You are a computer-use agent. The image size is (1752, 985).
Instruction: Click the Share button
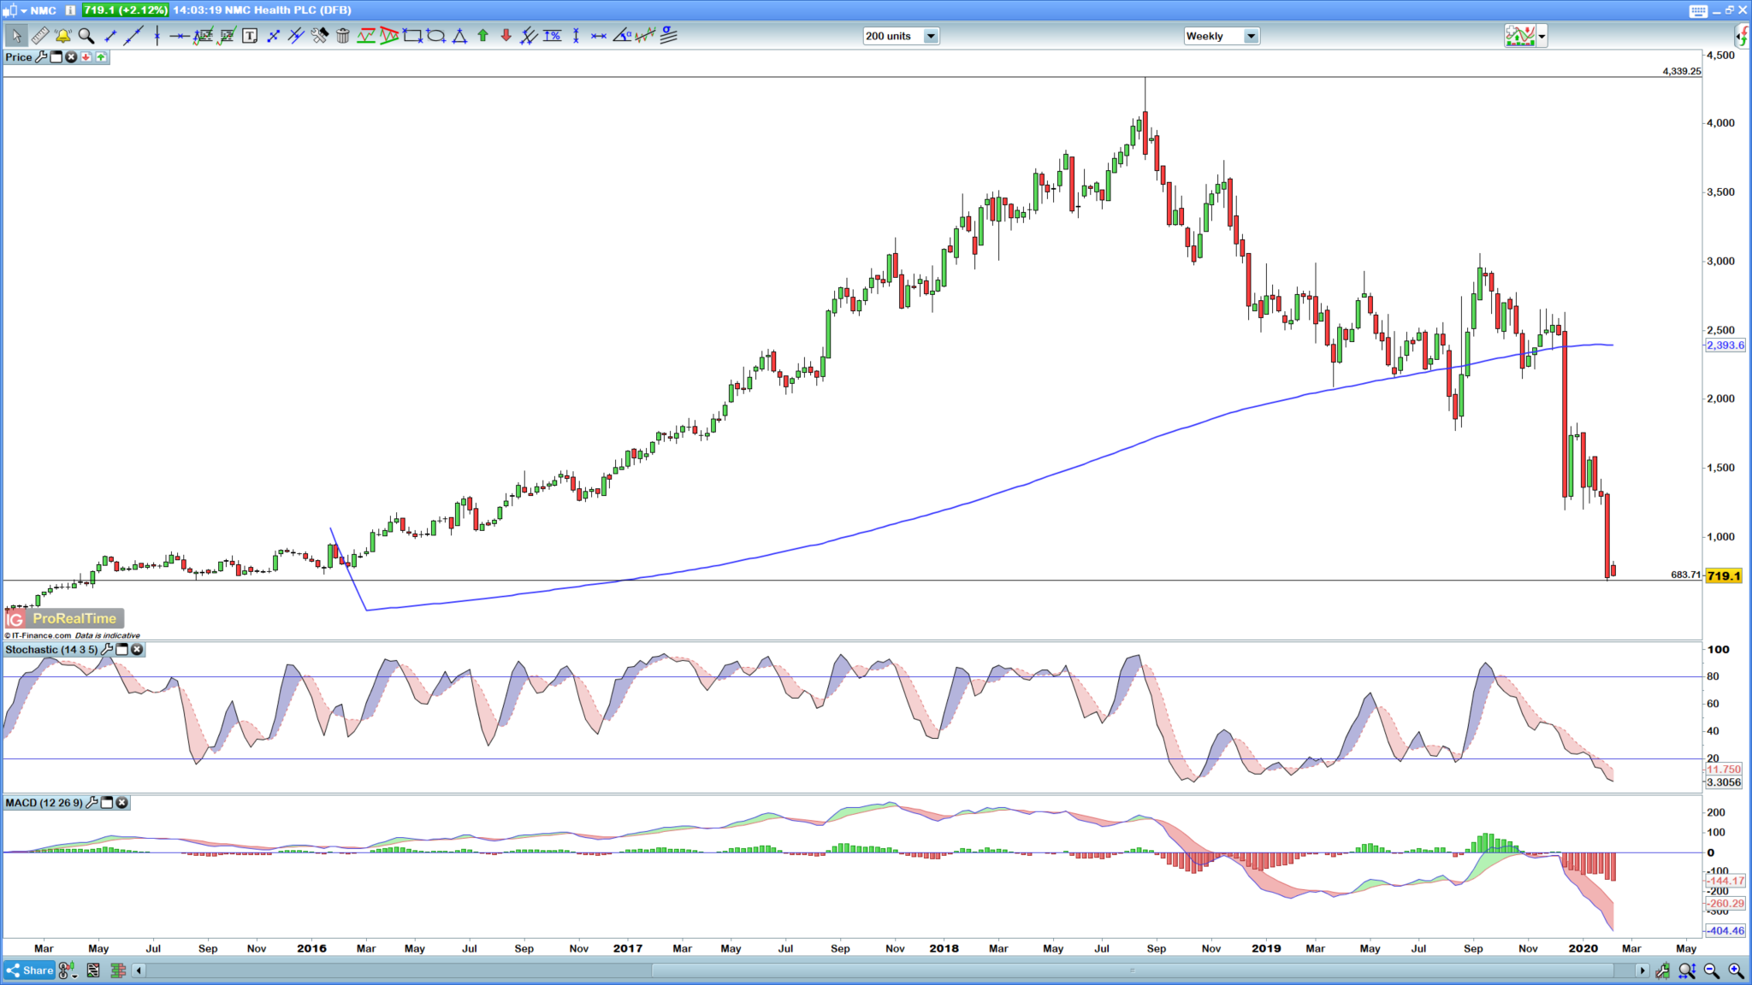[x=29, y=970]
